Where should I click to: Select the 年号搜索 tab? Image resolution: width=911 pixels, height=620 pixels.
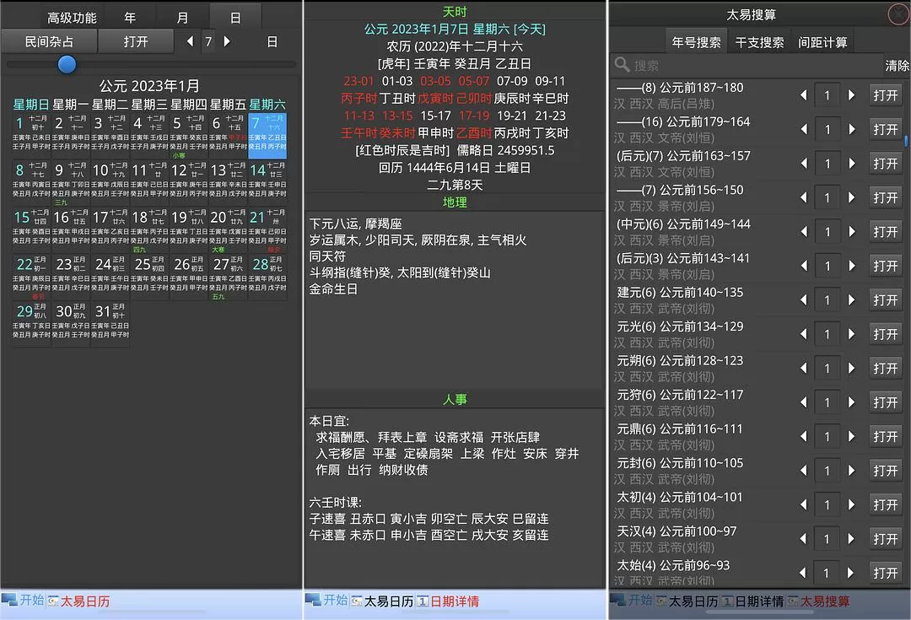(x=696, y=41)
